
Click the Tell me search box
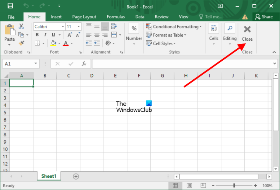tap(211, 17)
